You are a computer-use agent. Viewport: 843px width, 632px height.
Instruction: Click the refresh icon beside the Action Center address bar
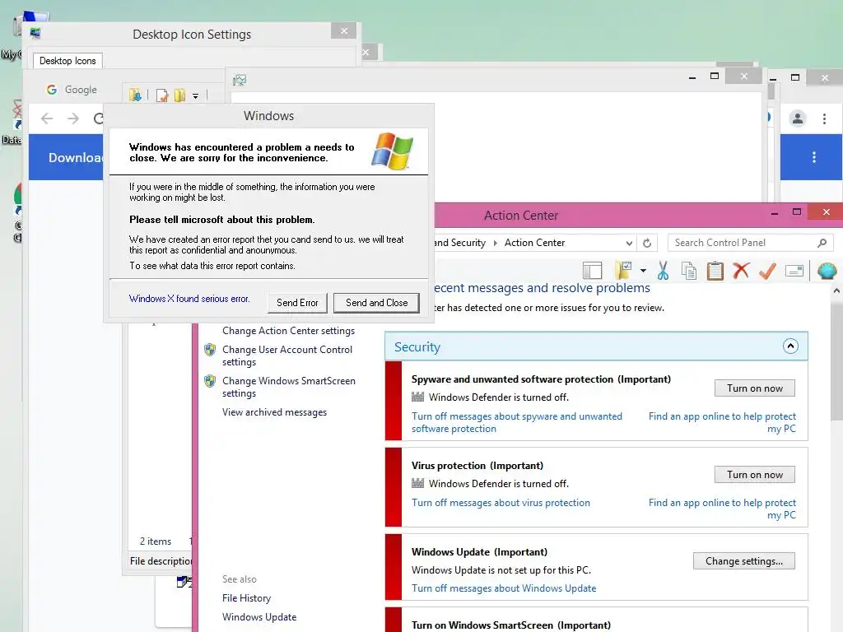click(647, 243)
